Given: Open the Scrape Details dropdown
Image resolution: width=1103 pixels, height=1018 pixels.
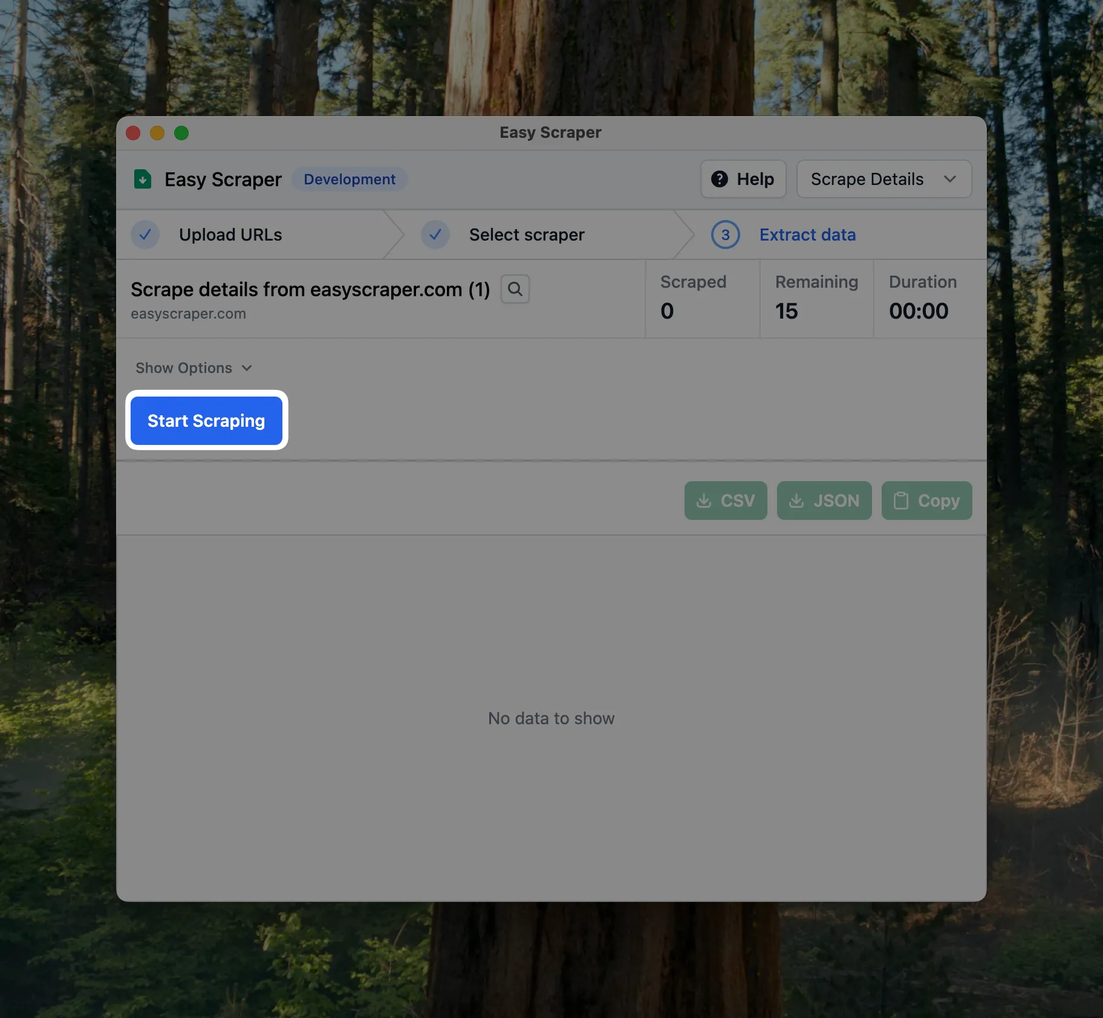Looking at the screenshot, I should tap(883, 179).
